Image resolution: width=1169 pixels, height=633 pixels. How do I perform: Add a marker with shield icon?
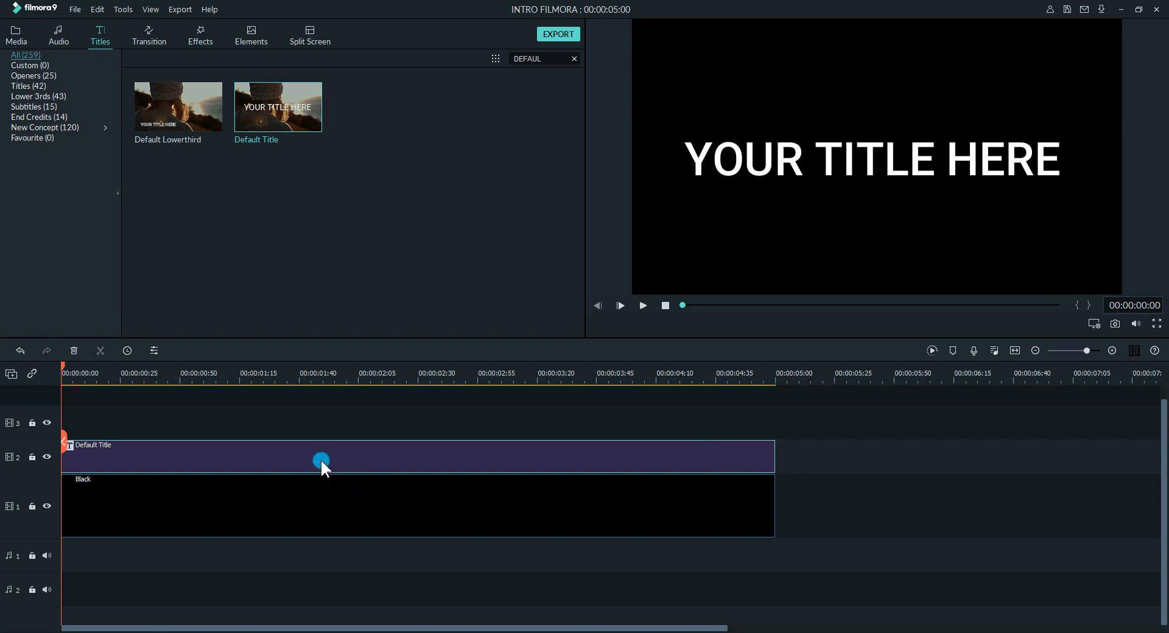click(x=953, y=351)
